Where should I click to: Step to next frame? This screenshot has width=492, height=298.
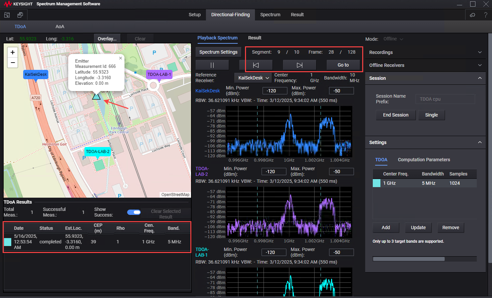[x=300, y=65]
